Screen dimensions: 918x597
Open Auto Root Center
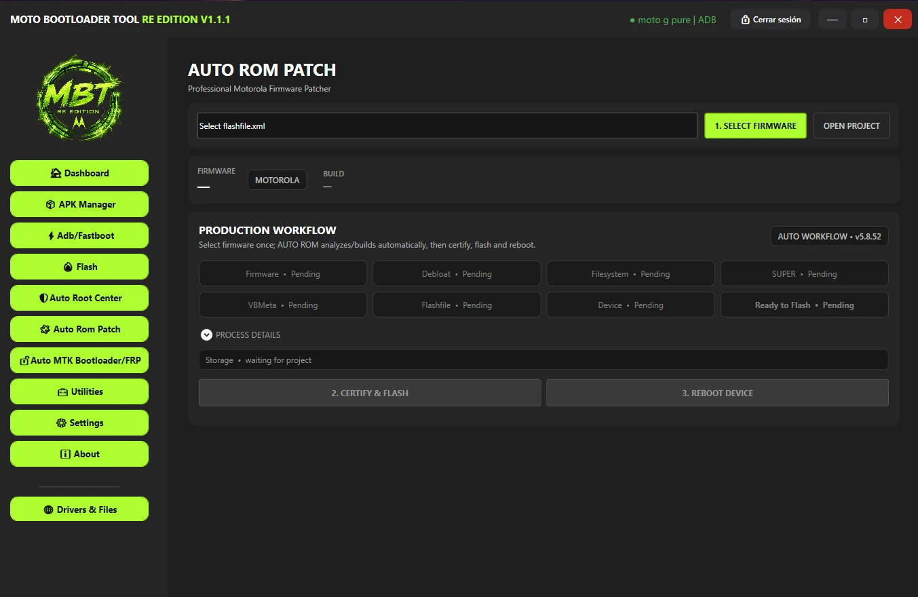79,298
